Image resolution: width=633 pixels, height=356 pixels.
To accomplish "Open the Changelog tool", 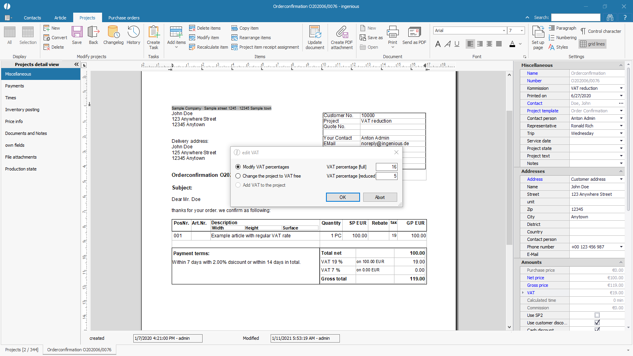I will pyautogui.click(x=113, y=35).
